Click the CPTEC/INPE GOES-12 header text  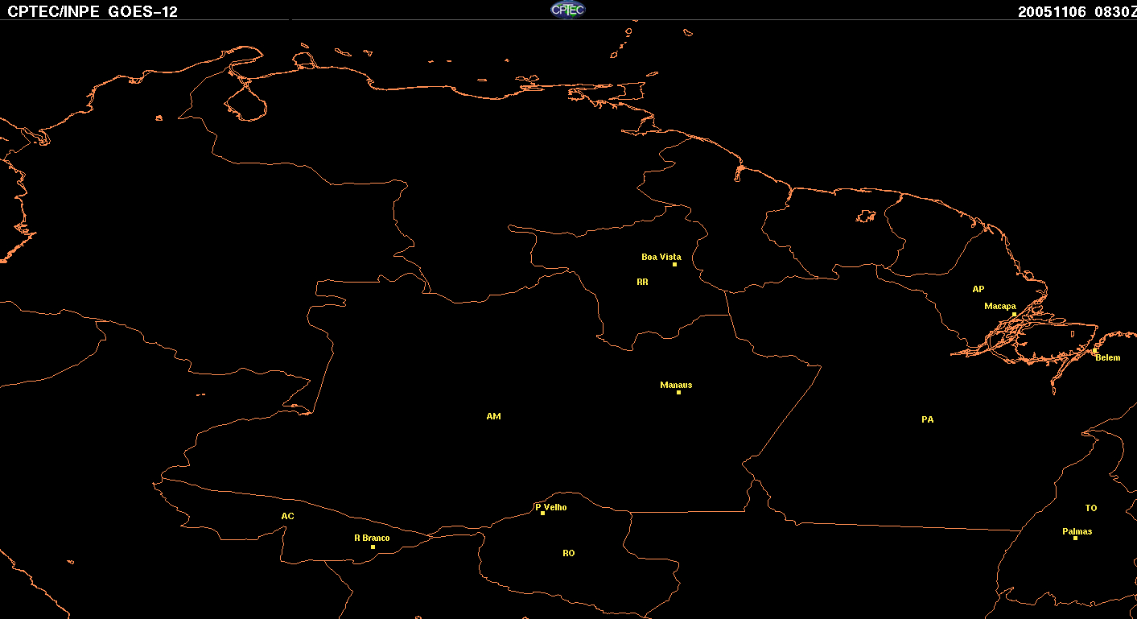[x=93, y=11]
